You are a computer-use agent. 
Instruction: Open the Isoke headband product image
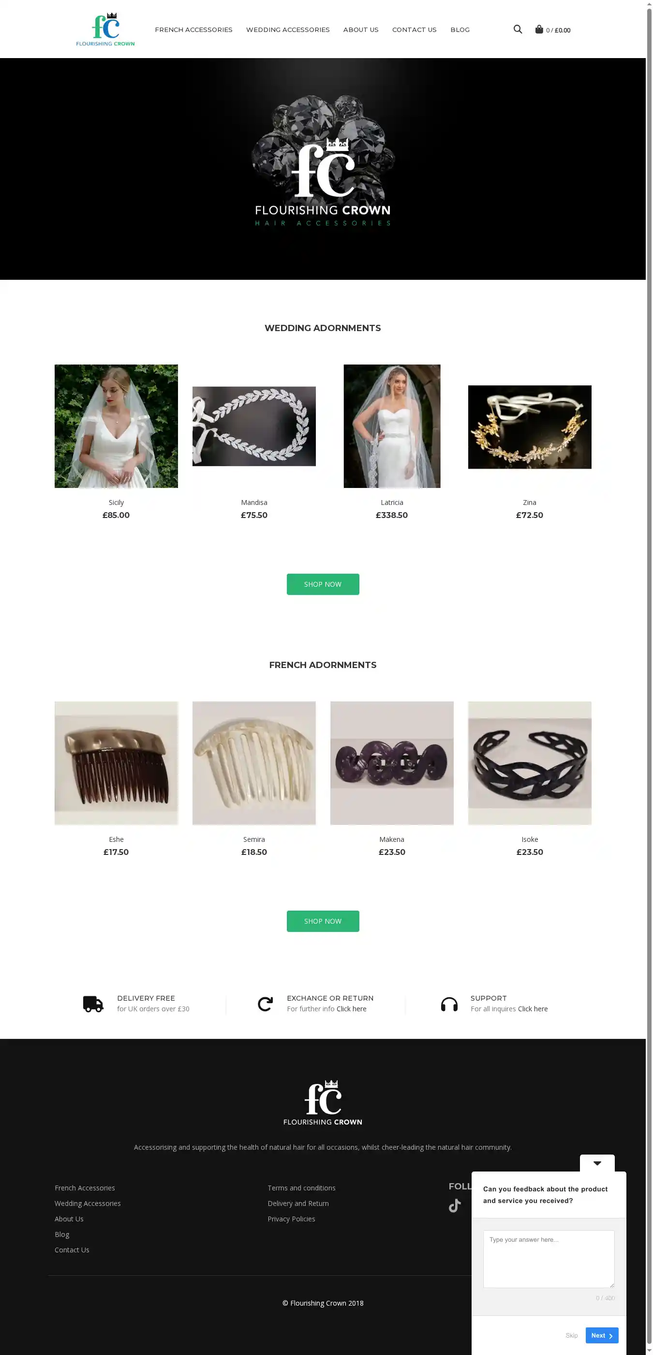tap(530, 763)
